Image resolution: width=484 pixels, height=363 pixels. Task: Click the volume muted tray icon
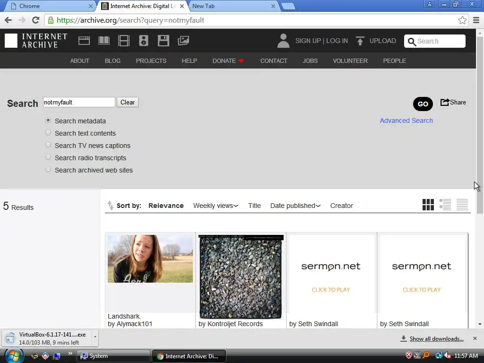click(x=447, y=355)
